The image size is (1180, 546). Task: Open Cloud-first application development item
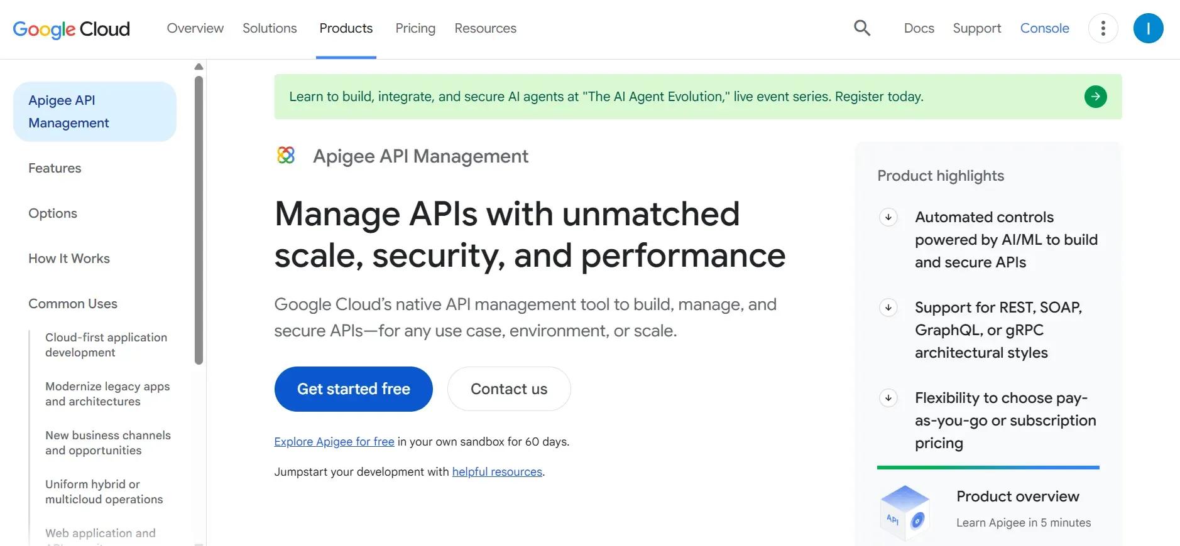tap(106, 345)
